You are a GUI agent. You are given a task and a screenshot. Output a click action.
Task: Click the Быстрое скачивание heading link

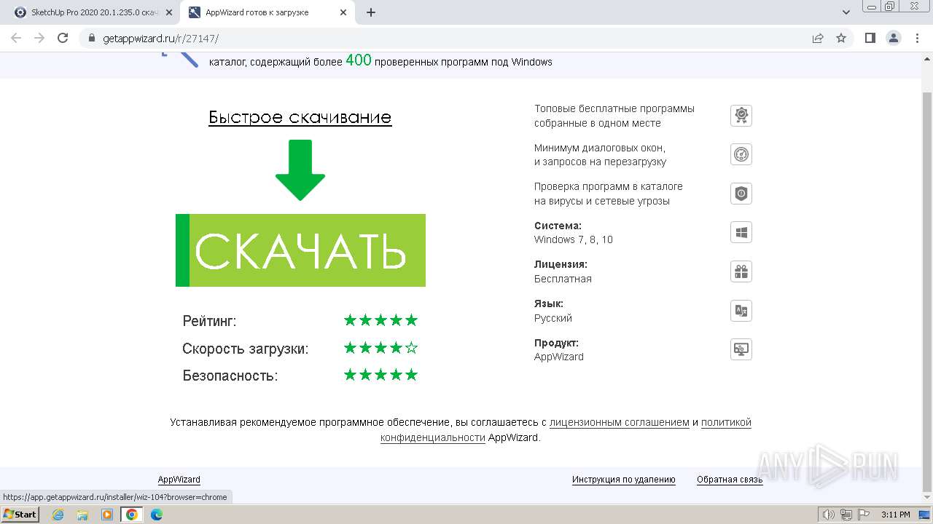pyautogui.click(x=300, y=117)
